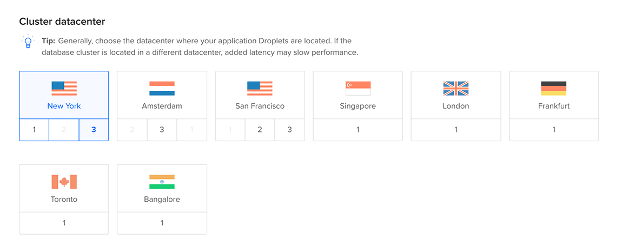Select the Netherlands flag for Amsterdam
The height and width of the screenshot is (252, 622).
[x=162, y=89]
